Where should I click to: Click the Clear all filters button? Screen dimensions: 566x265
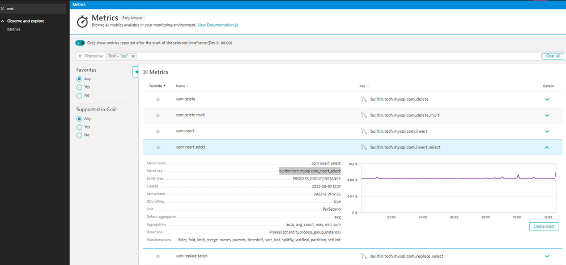tap(553, 56)
